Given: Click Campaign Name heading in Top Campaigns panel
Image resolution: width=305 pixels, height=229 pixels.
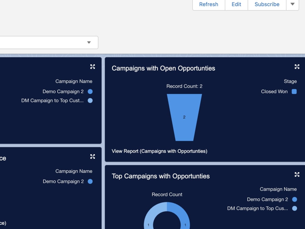Looking at the screenshot, I should 278,189.
